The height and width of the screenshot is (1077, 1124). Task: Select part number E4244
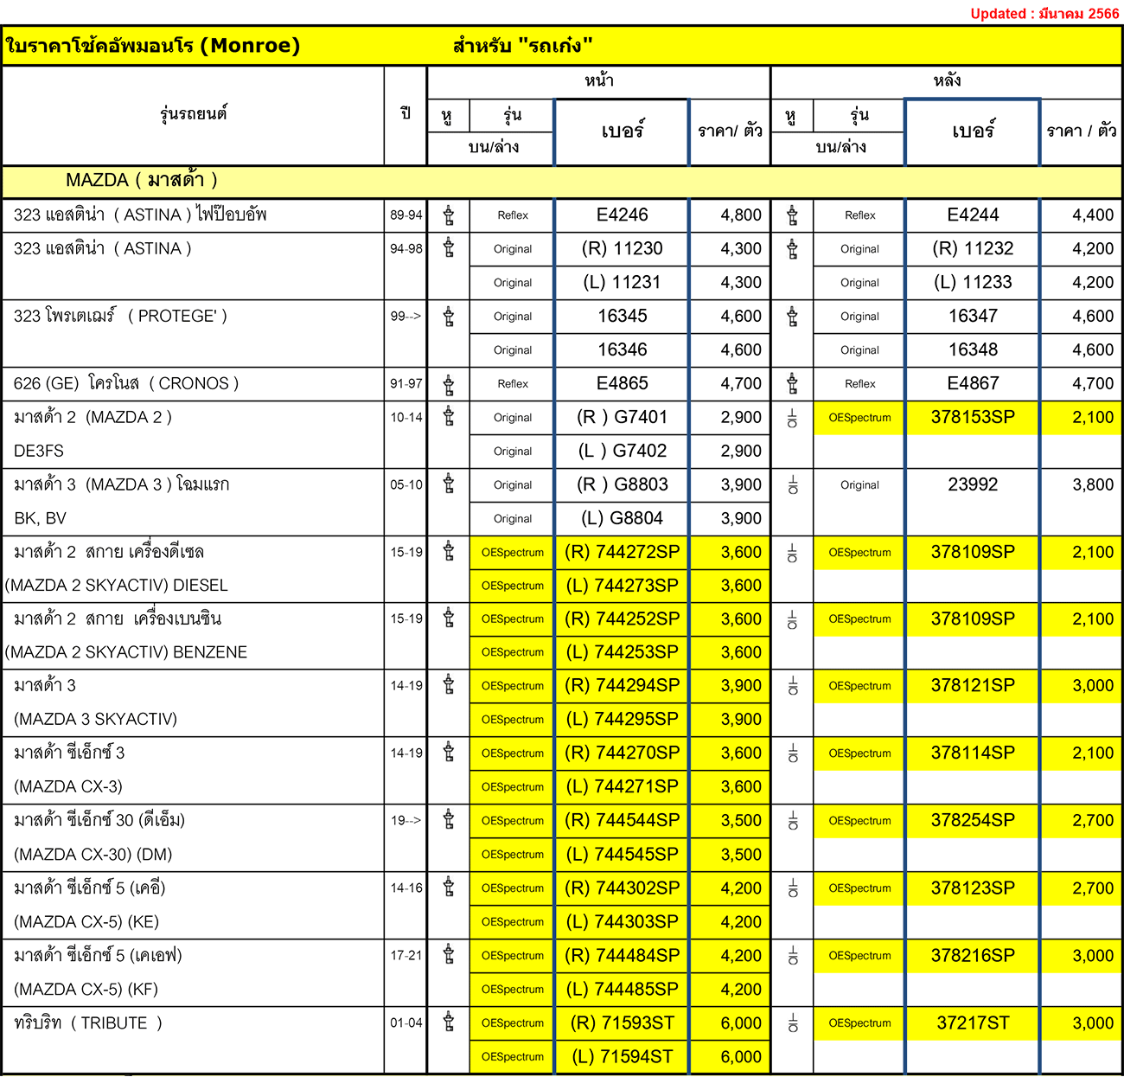(x=973, y=215)
